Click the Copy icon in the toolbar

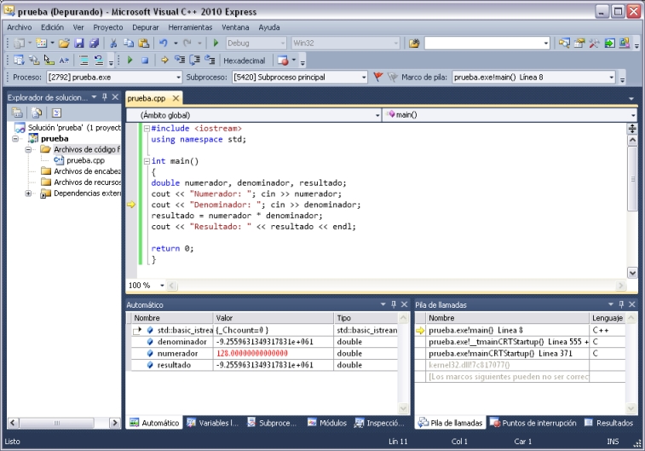(129, 43)
